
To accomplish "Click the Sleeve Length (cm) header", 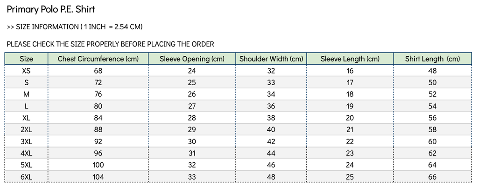I will pyautogui.click(x=350, y=59).
